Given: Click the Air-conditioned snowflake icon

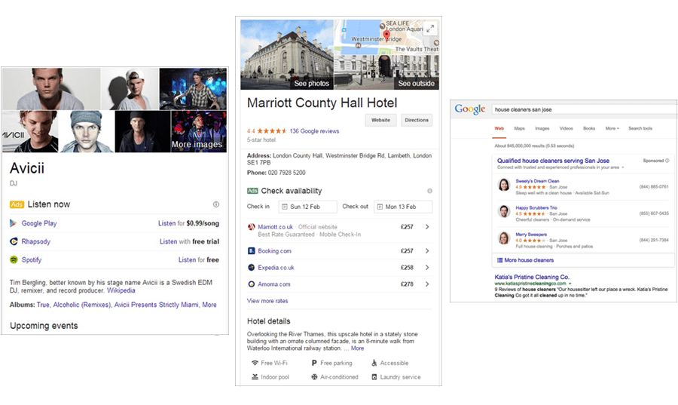Looking at the screenshot, I should tap(314, 377).
